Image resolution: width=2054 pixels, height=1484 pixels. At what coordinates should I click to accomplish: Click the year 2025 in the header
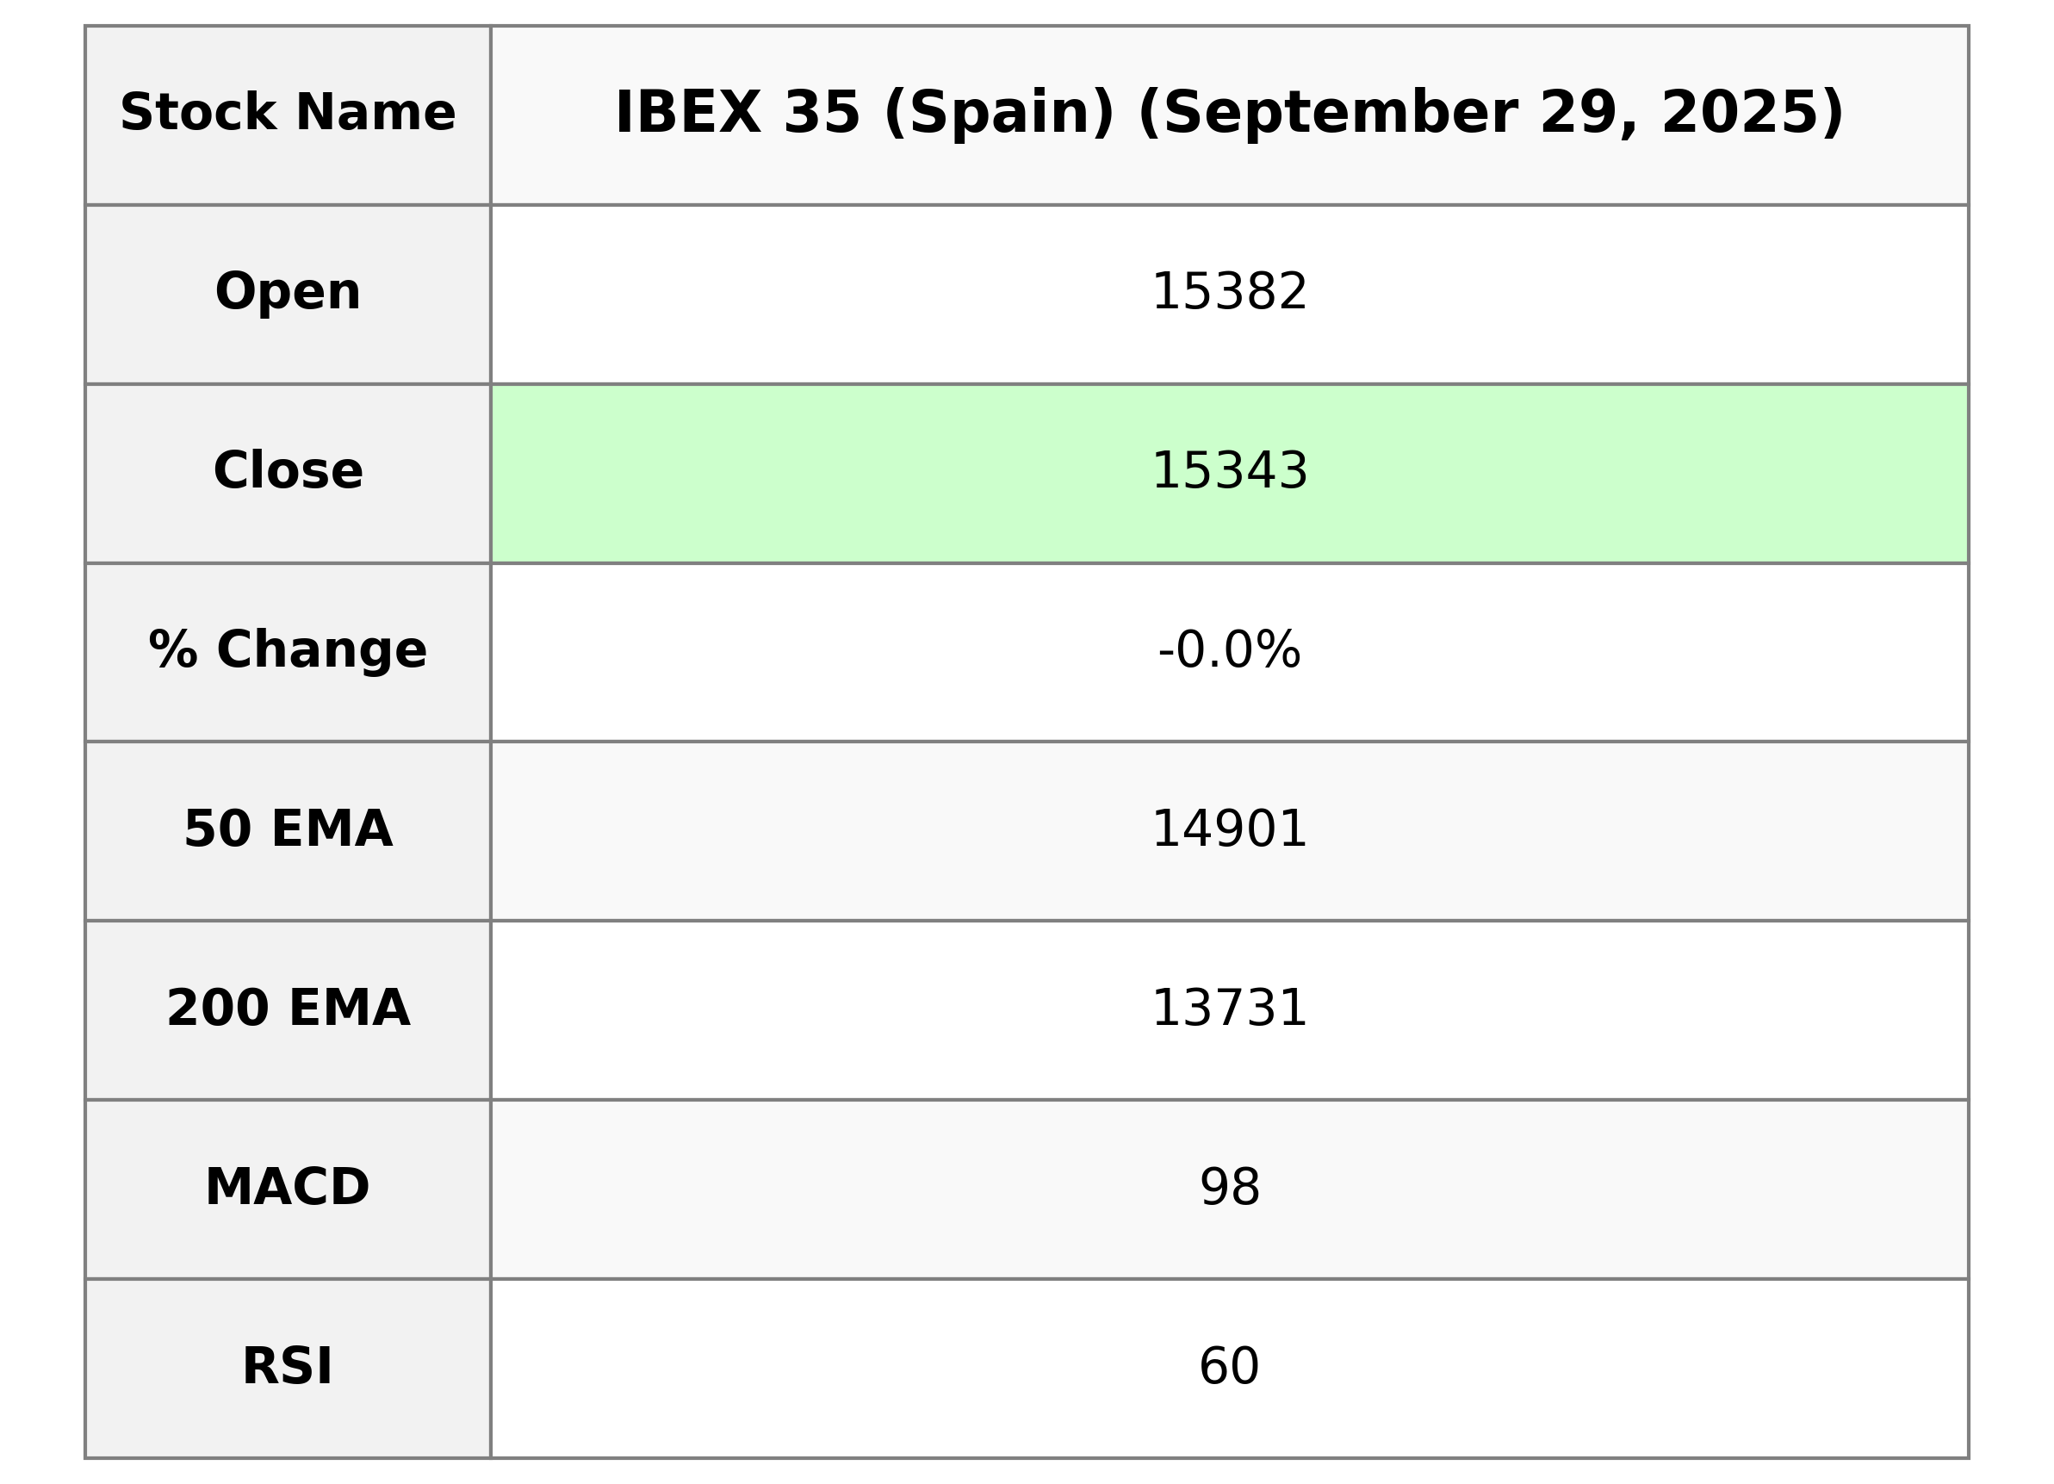(x=1741, y=115)
